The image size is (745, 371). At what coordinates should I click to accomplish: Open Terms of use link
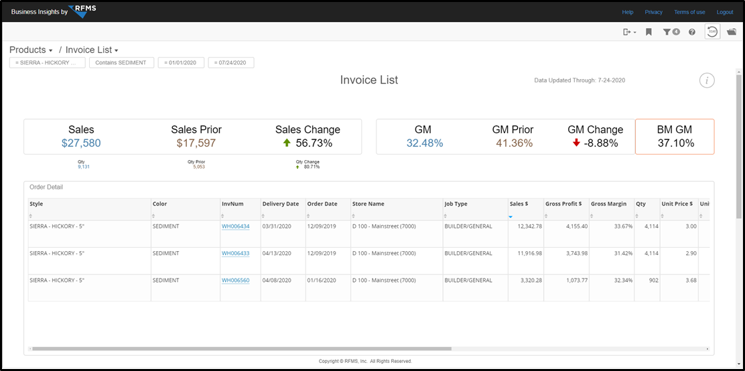pyautogui.click(x=689, y=12)
